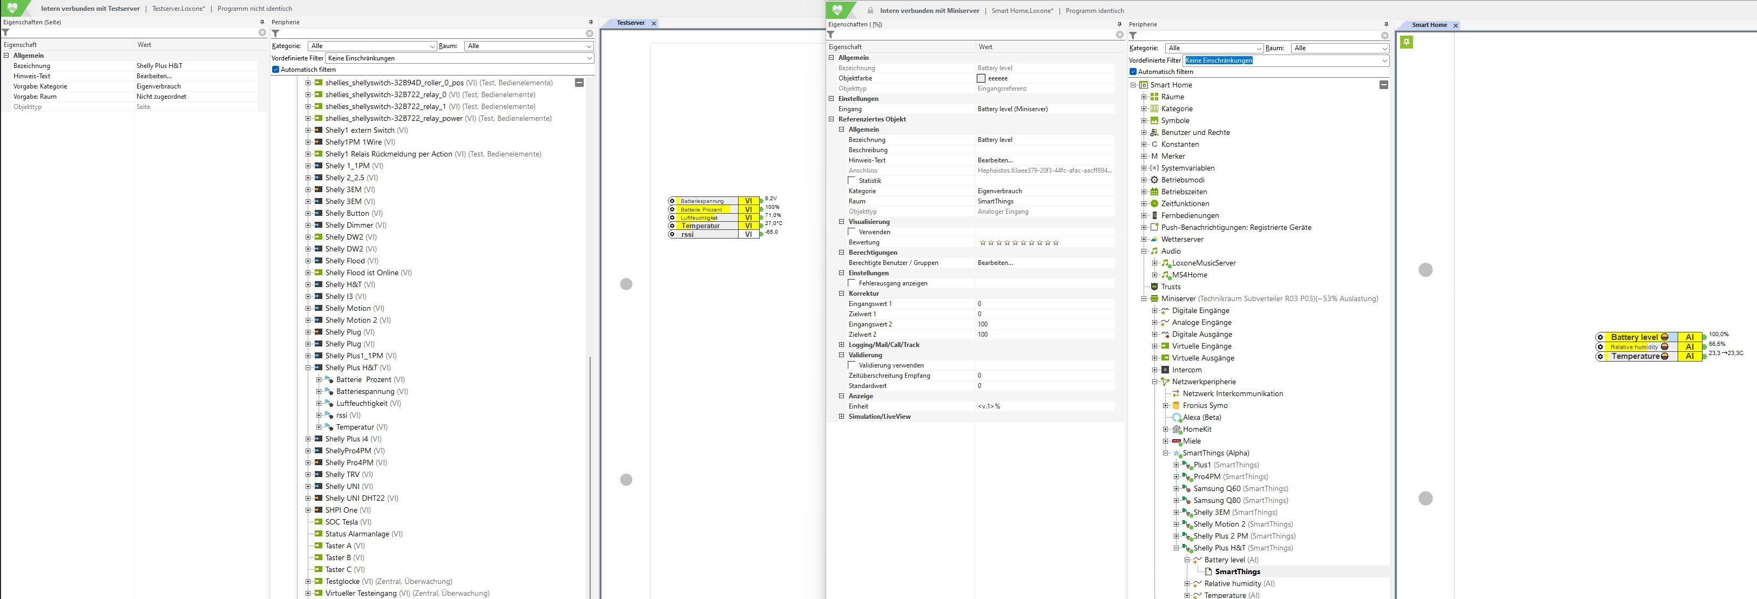Click the Fronius Symo device icon
Viewport: 1757px width, 599px height.
coord(1176,405)
